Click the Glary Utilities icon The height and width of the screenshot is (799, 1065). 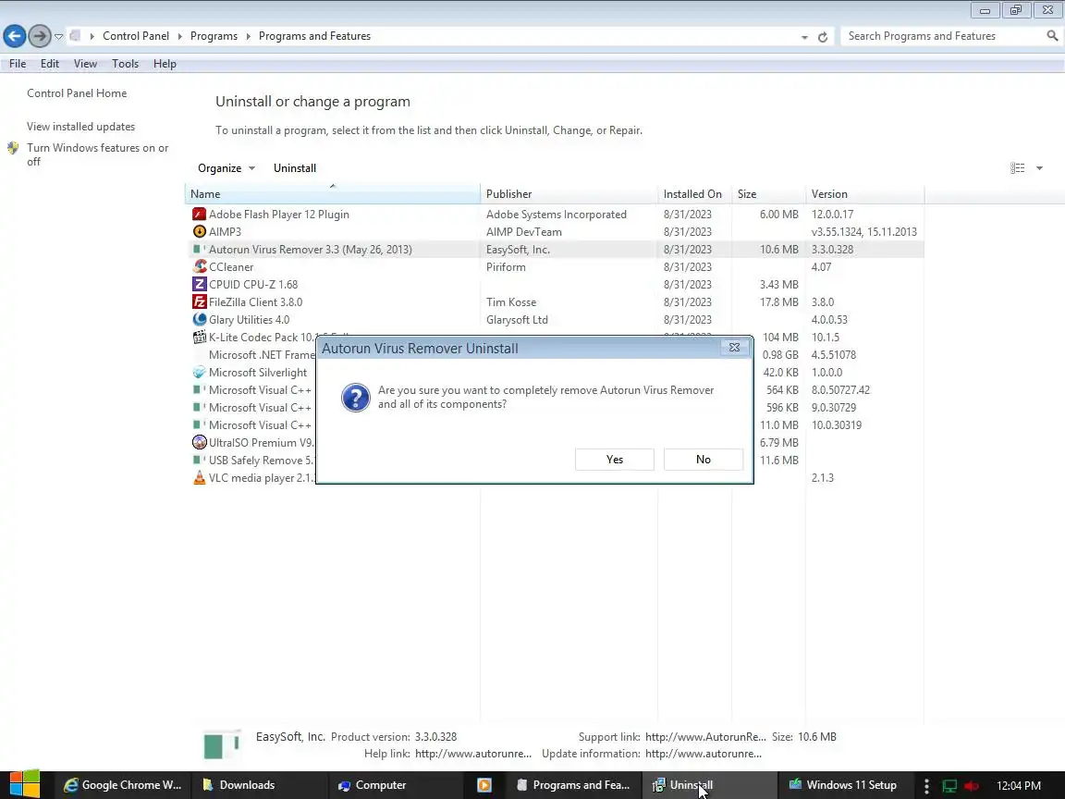pyautogui.click(x=199, y=319)
